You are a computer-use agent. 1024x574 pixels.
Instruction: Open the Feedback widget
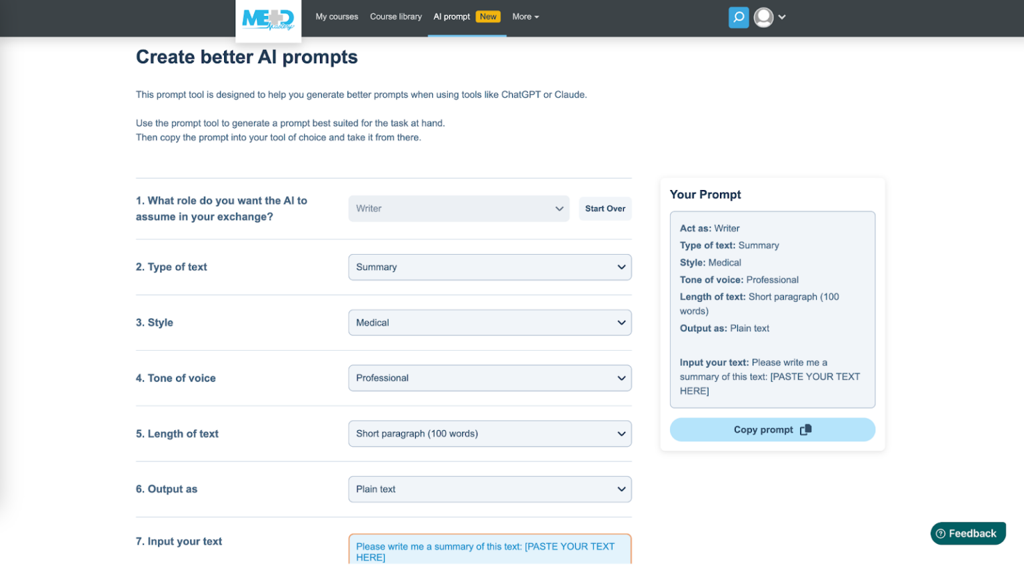[x=967, y=533]
